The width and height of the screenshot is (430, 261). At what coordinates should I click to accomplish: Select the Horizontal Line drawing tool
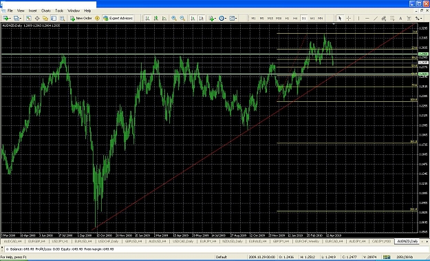coord(367,18)
